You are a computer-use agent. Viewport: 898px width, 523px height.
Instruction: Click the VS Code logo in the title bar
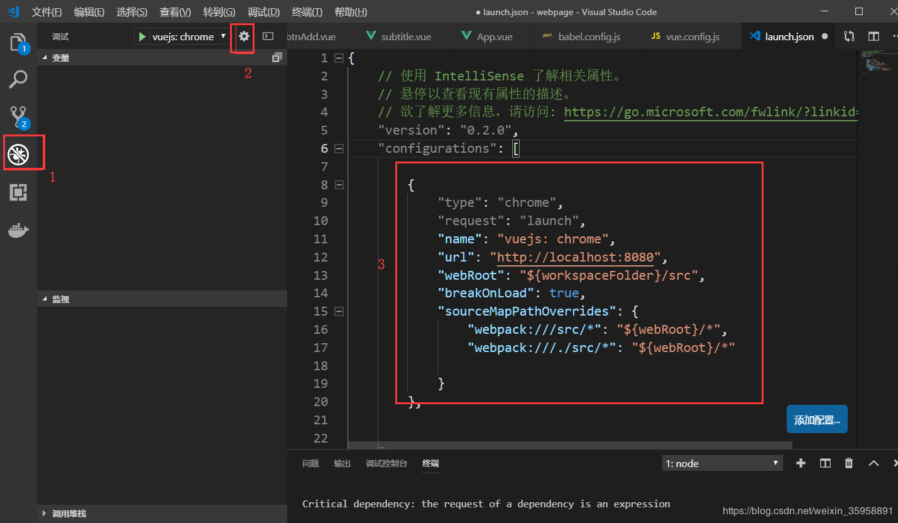coord(13,11)
